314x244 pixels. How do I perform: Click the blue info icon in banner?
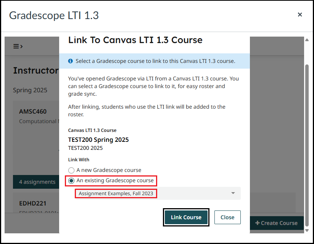click(x=71, y=61)
